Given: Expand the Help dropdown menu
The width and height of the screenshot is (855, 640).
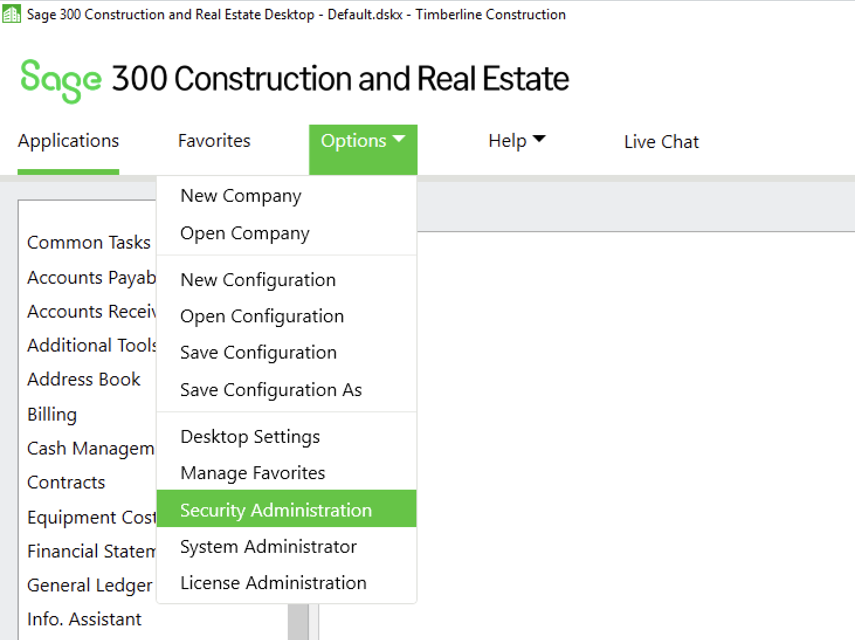Looking at the screenshot, I should pyautogui.click(x=517, y=141).
